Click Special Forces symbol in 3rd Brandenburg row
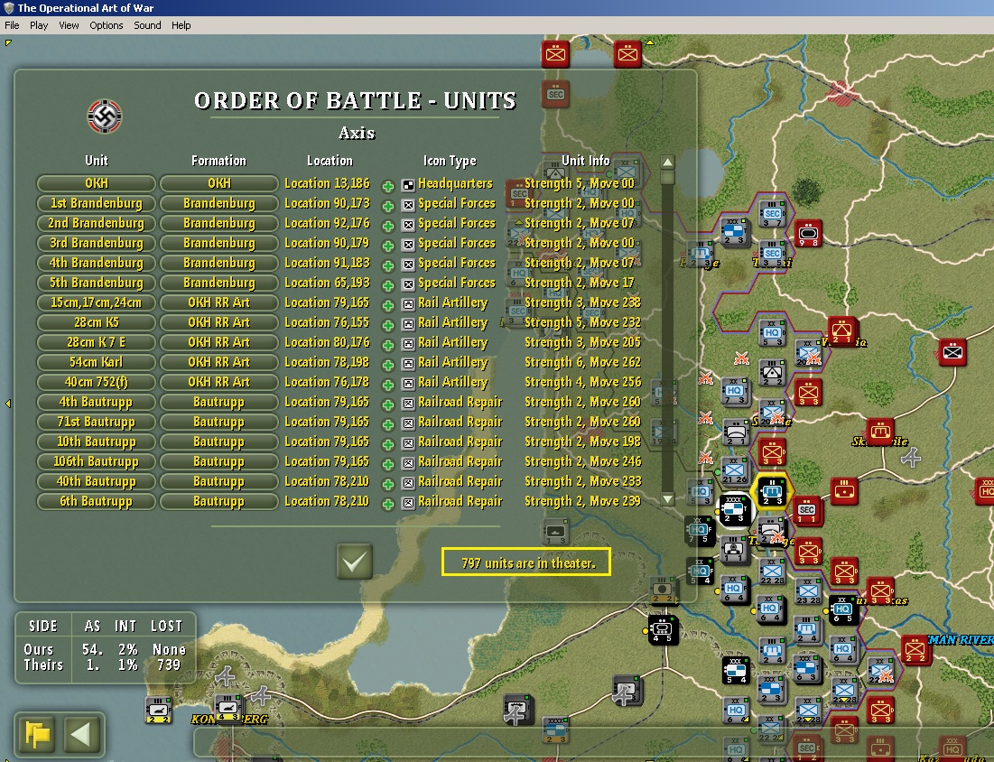The image size is (994, 762). click(408, 245)
